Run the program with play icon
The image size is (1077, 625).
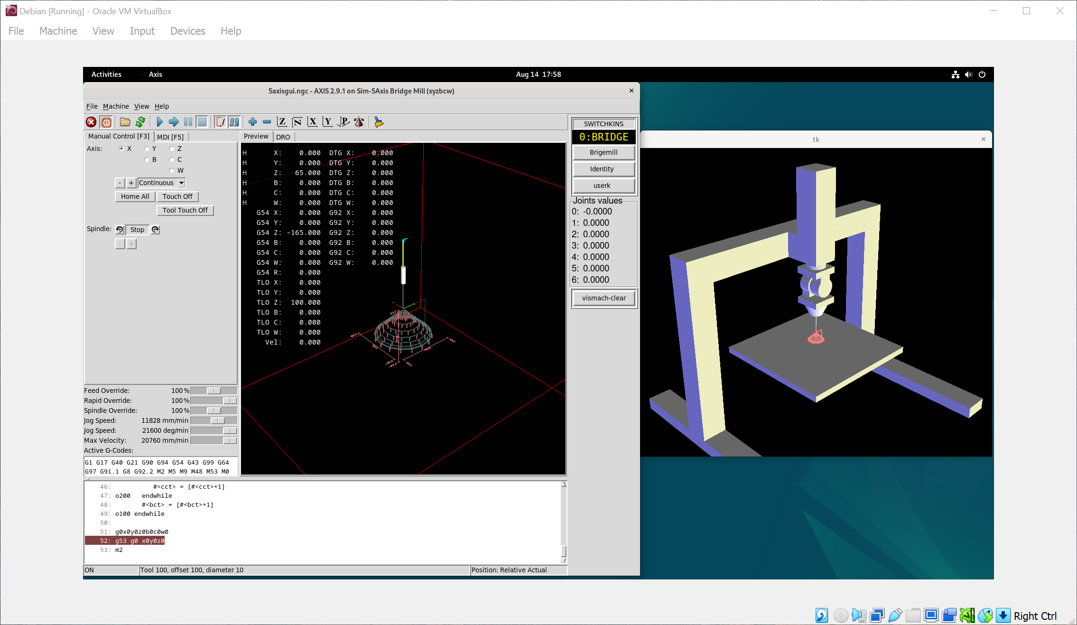[159, 122]
